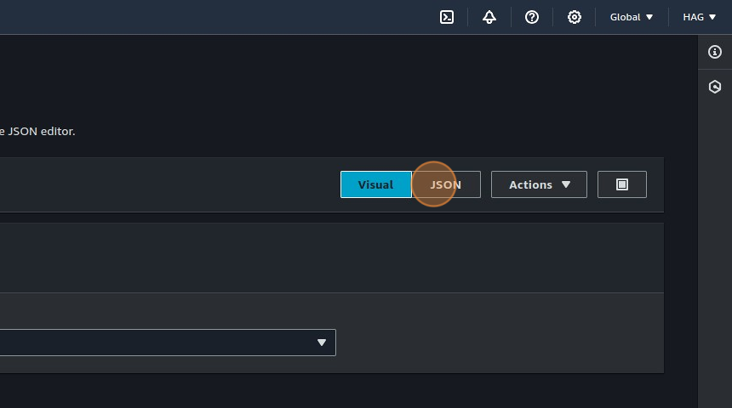
Task: Open the CloudShell terminal icon
Action: pyautogui.click(x=447, y=17)
